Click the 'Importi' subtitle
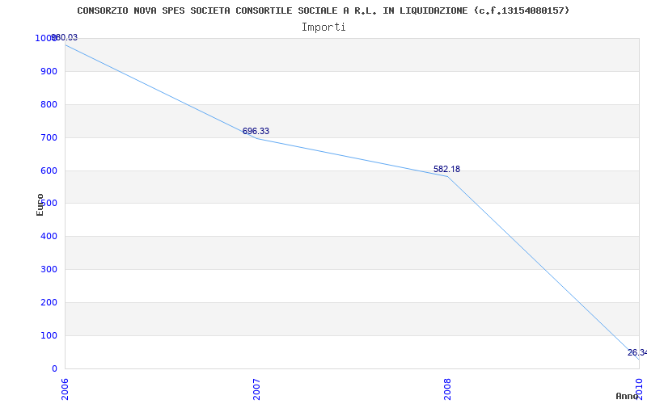Screen dimensions: 647x404 (323, 27)
